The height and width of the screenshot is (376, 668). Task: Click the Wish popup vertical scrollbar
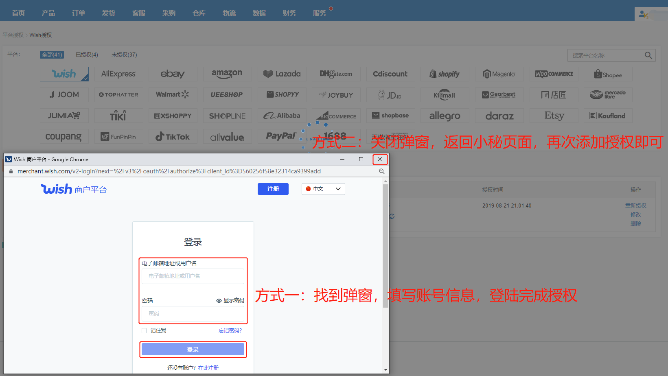pyautogui.click(x=385, y=246)
